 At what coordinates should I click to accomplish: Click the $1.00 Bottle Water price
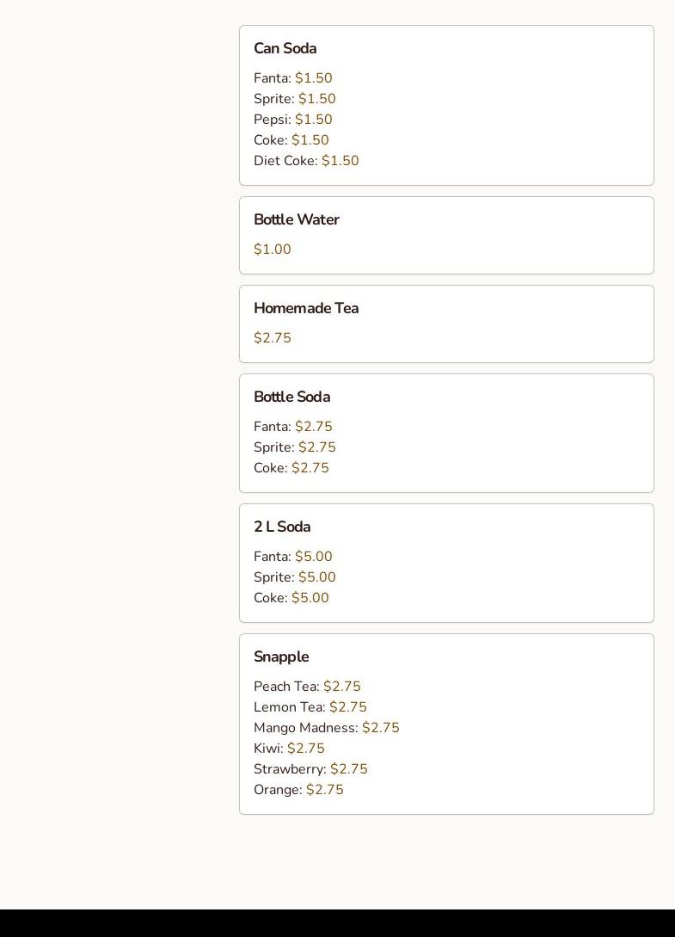(x=273, y=250)
